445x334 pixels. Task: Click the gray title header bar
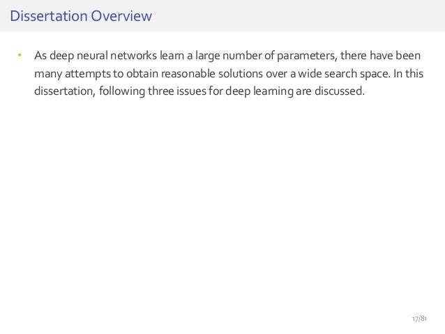(x=222, y=15)
